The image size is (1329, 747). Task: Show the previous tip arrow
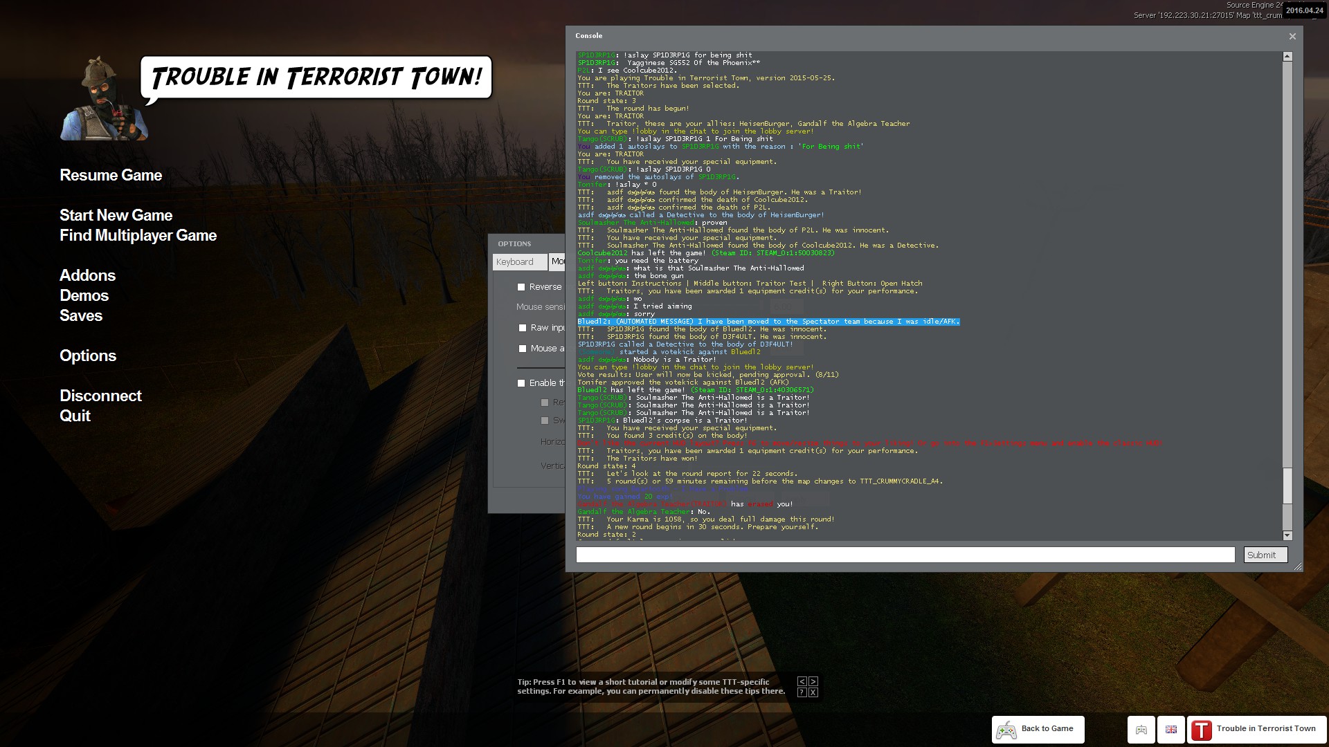pyautogui.click(x=802, y=681)
